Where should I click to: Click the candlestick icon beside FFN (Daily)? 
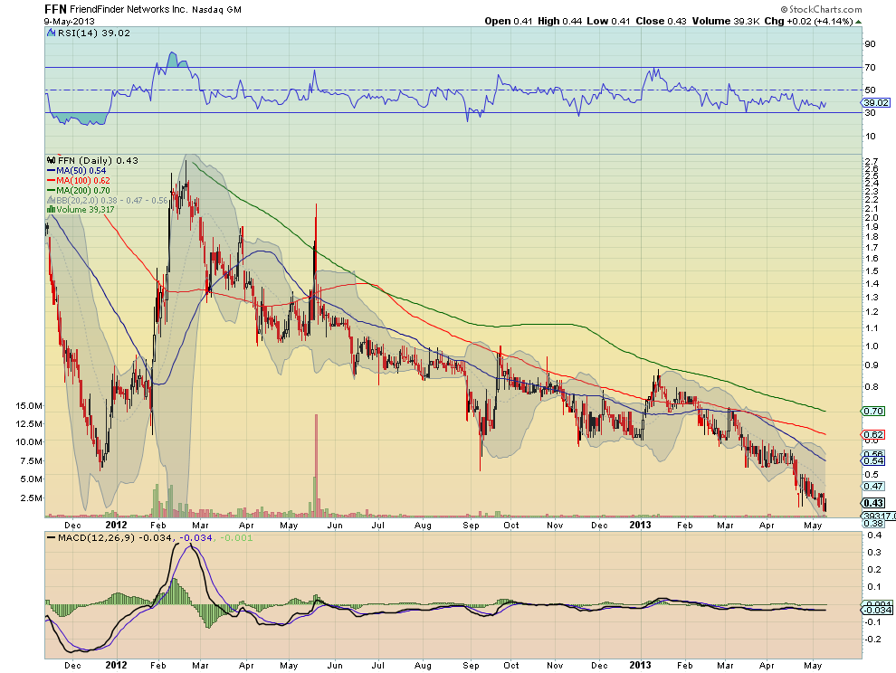point(52,160)
